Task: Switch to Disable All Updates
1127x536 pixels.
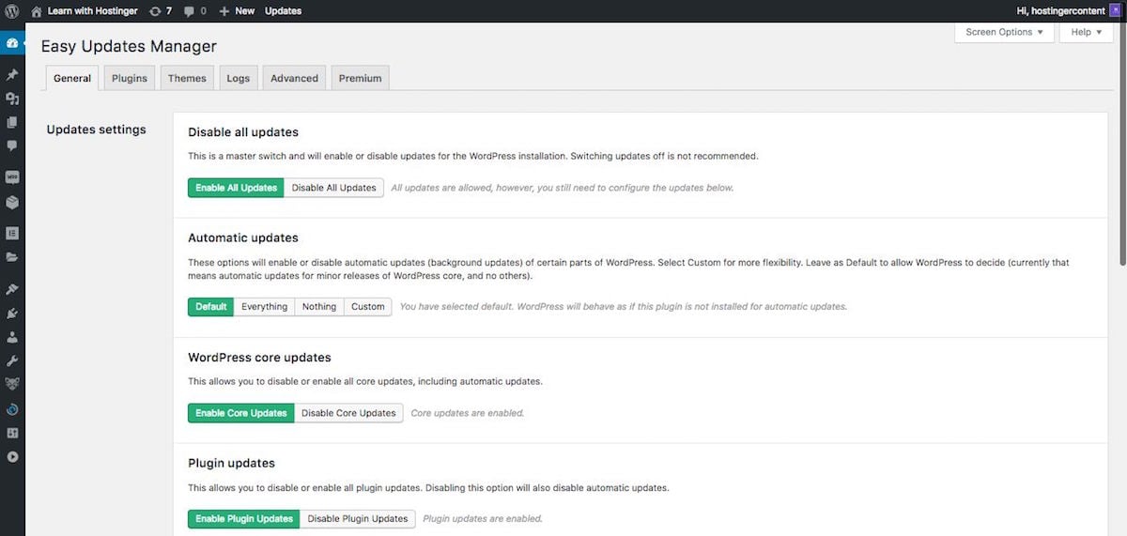Action: (x=334, y=188)
